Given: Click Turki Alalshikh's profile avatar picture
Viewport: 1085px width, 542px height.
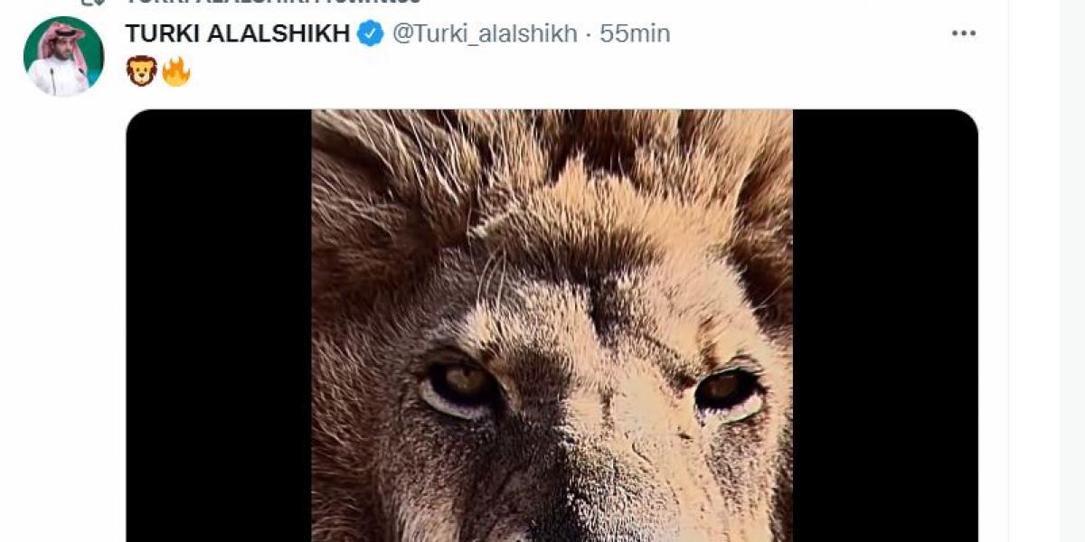Looking at the screenshot, I should (63, 56).
